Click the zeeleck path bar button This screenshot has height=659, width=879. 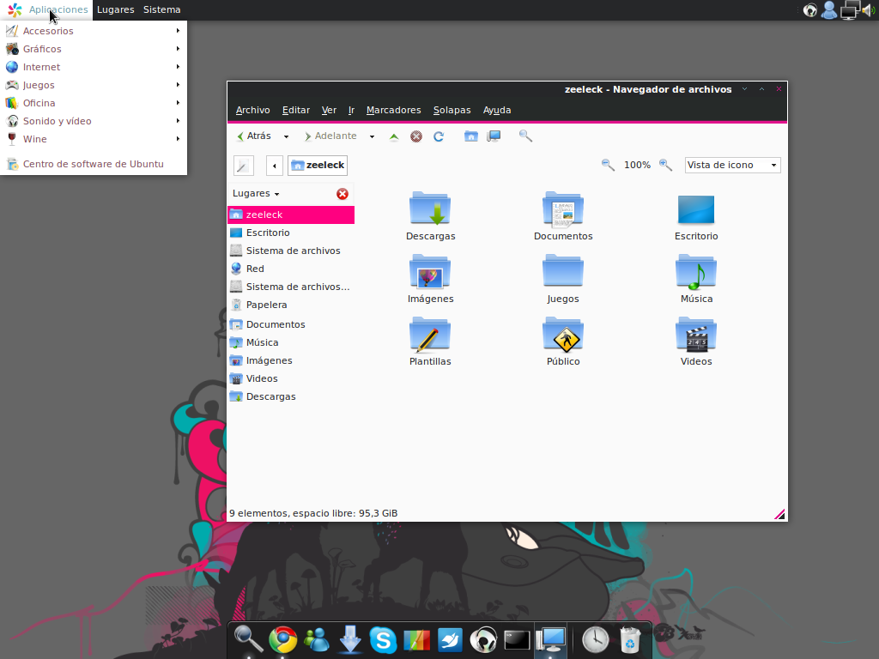[318, 166]
